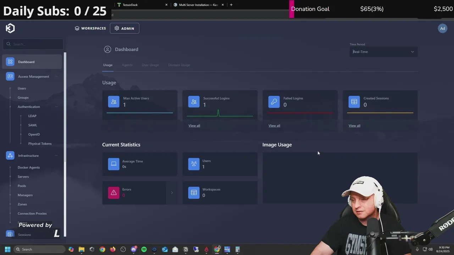Open OpenID authentication settings
454x255 pixels.
coord(34,135)
